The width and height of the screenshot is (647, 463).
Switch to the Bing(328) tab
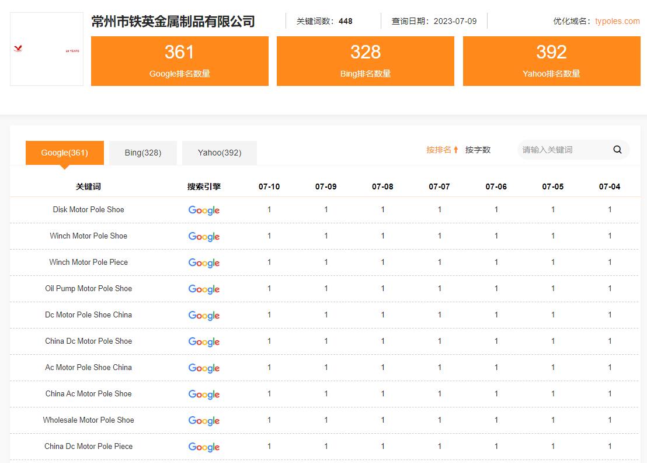(x=143, y=153)
